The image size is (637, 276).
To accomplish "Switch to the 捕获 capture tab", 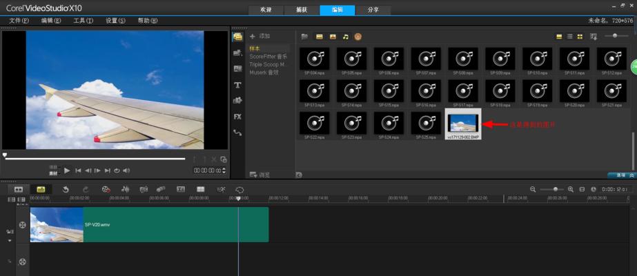I will [302, 10].
